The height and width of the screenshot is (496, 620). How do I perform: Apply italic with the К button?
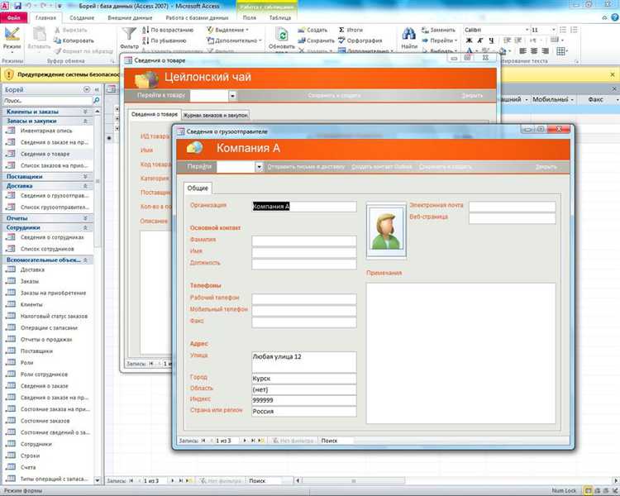(480, 41)
